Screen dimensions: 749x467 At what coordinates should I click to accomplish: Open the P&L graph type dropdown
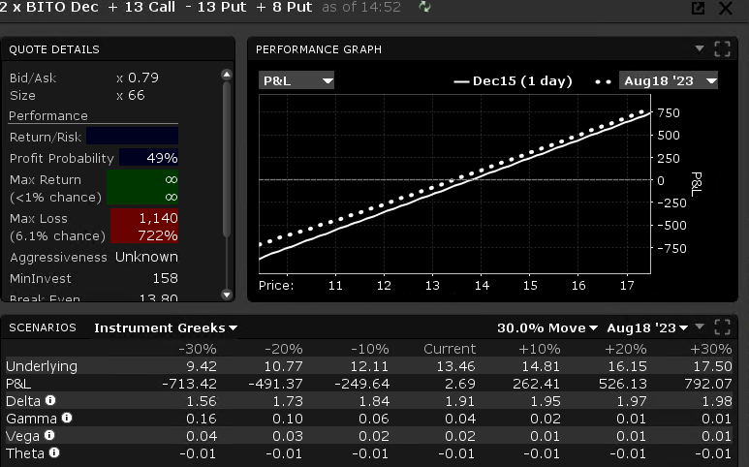(296, 80)
